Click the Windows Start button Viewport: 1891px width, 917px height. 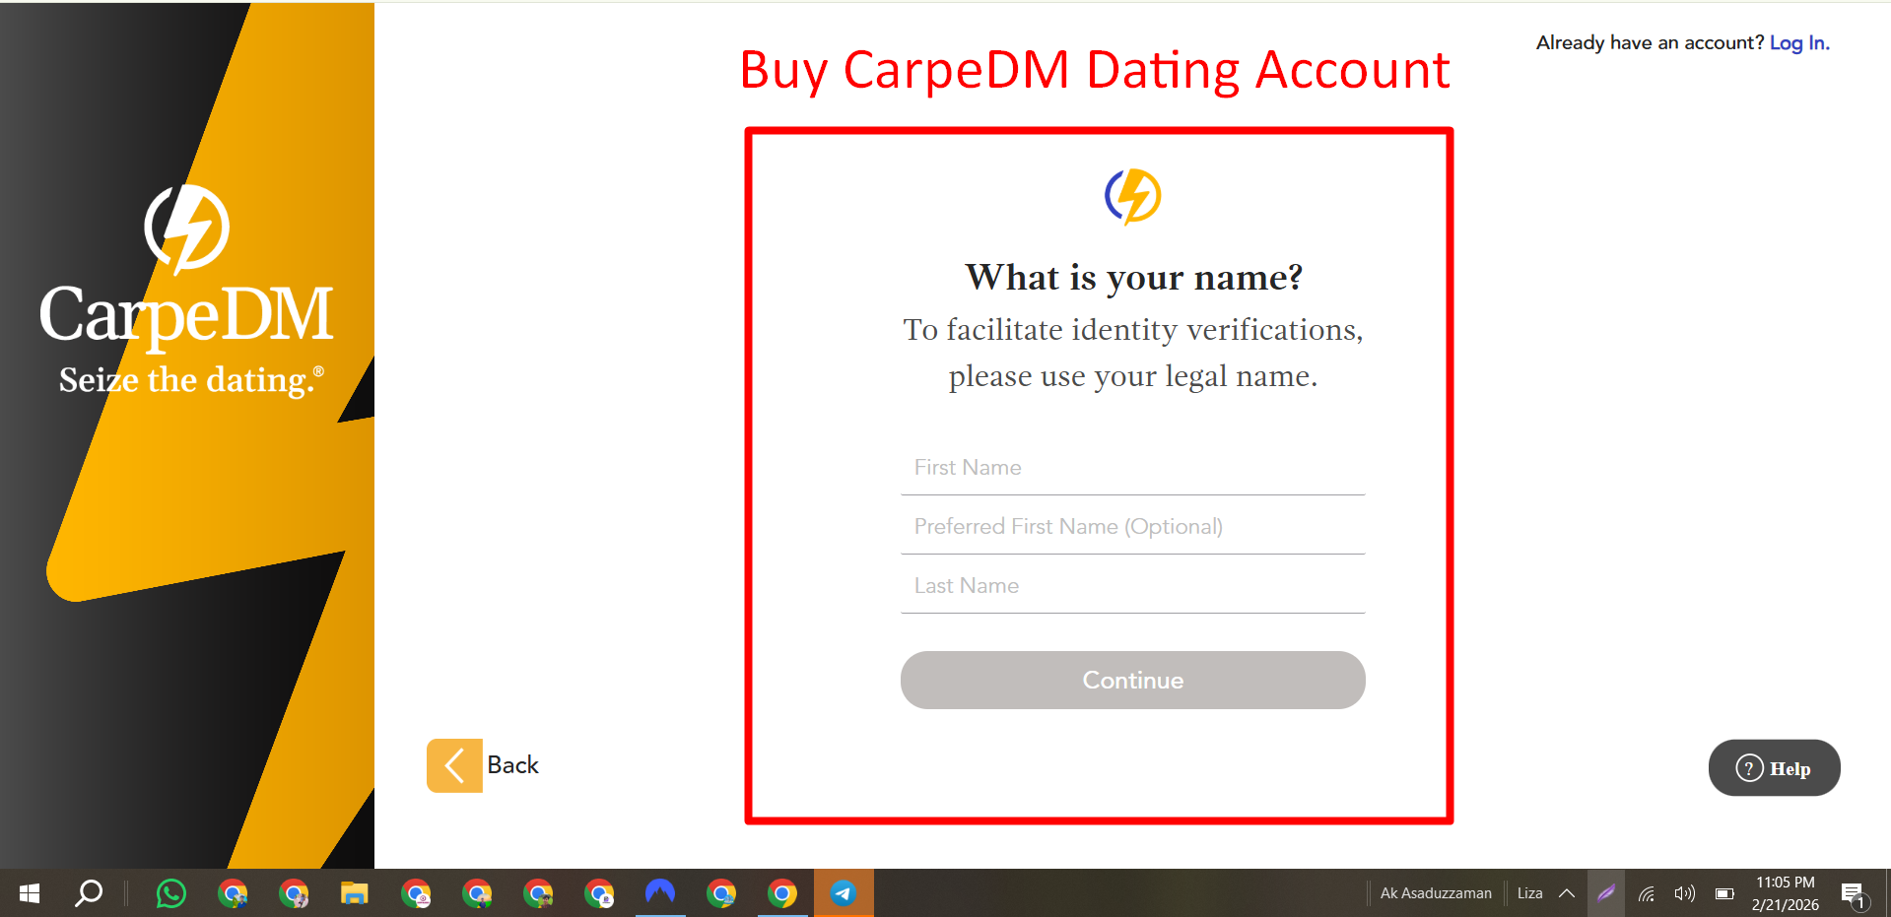28,892
